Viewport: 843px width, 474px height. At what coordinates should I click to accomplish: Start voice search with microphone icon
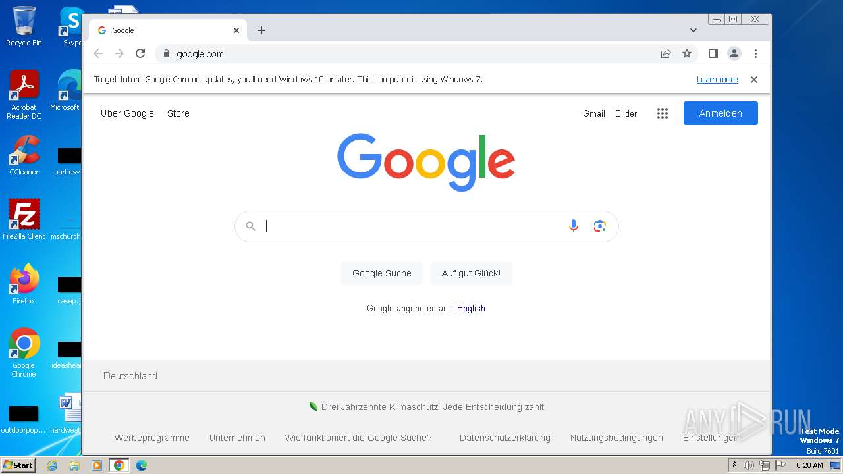[x=574, y=226]
